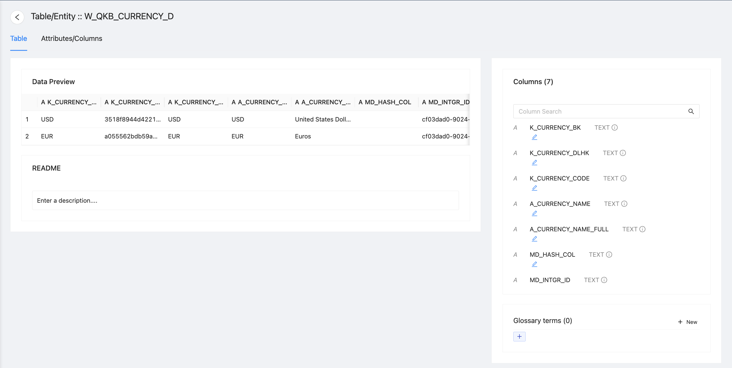Click the blue plus glossary button

click(519, 336)
